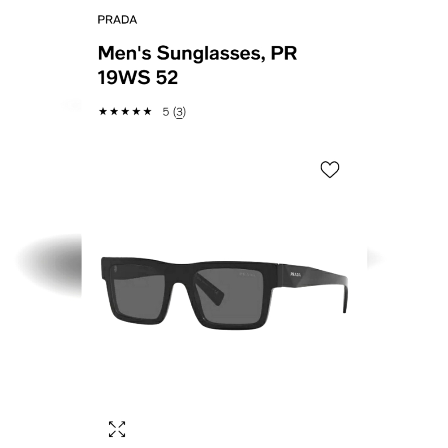Toggle the five-star rating selection

tap(125, 111)
